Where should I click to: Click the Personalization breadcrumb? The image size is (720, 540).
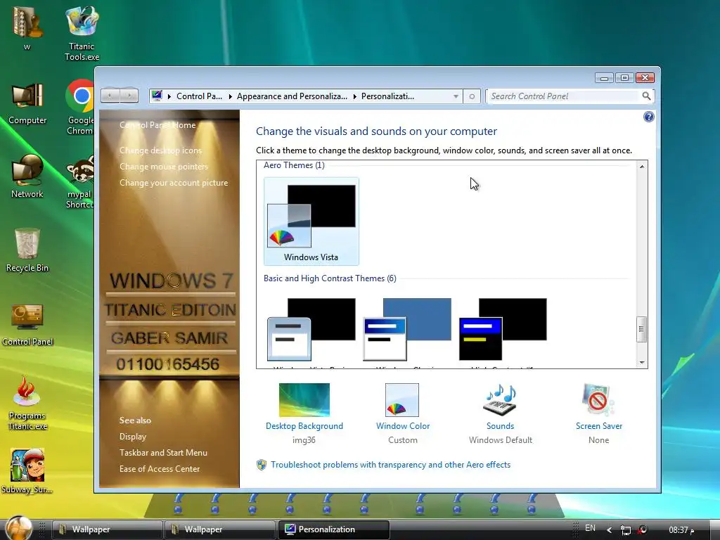pyautogui.click(x=387, y=96)
